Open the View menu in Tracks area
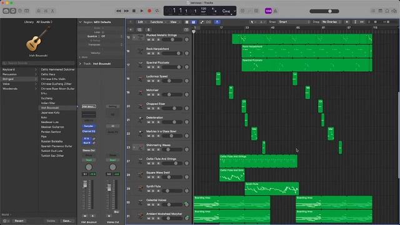Image resolution: width=400 pixels, height=225 pixels. 174,22
